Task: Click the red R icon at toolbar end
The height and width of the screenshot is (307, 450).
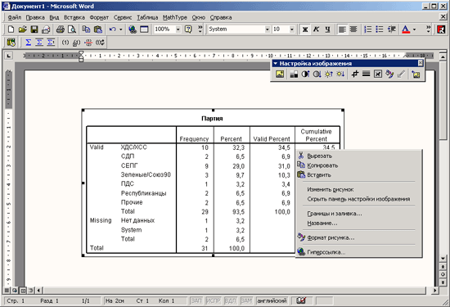Action: click(x=441, y=29)
